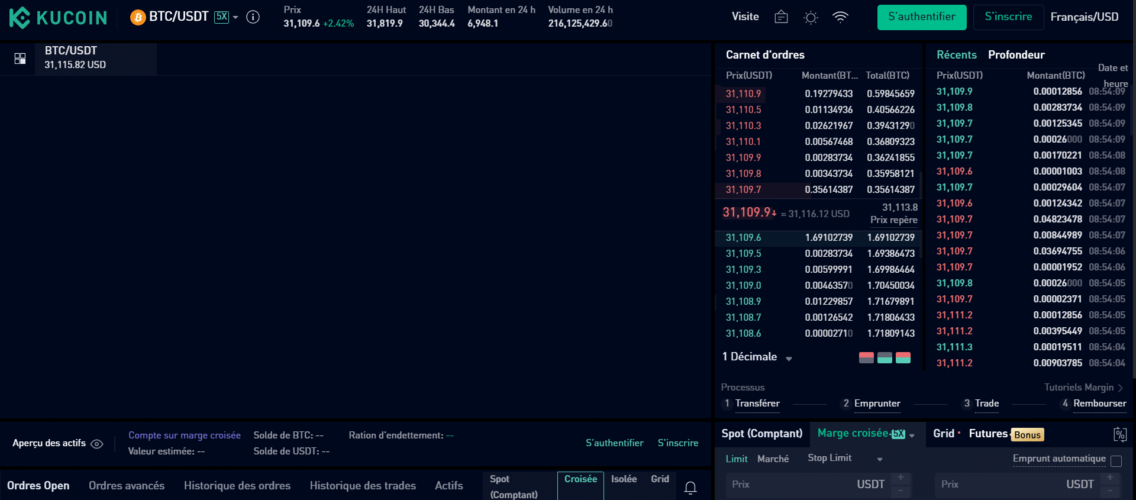The height and width of the screenshot is (500, 1136).
Task: Select the Grid trading tab in the order form
Action: pyautogui.click(x=943, y=434)
